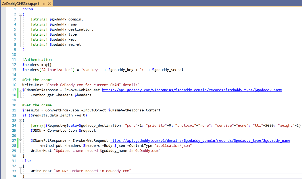Viewport: 302px width, 179px height.
Task: Click the else keyword on line 31
Action: (x=26, y=161)
